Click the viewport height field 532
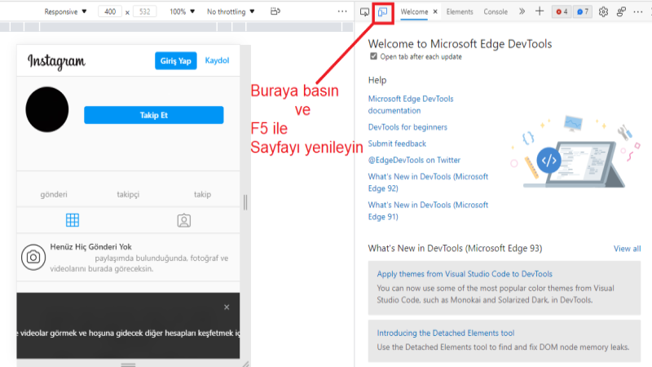Image resolution: width=652 pixels, height=367 pixels. [145, 11]
